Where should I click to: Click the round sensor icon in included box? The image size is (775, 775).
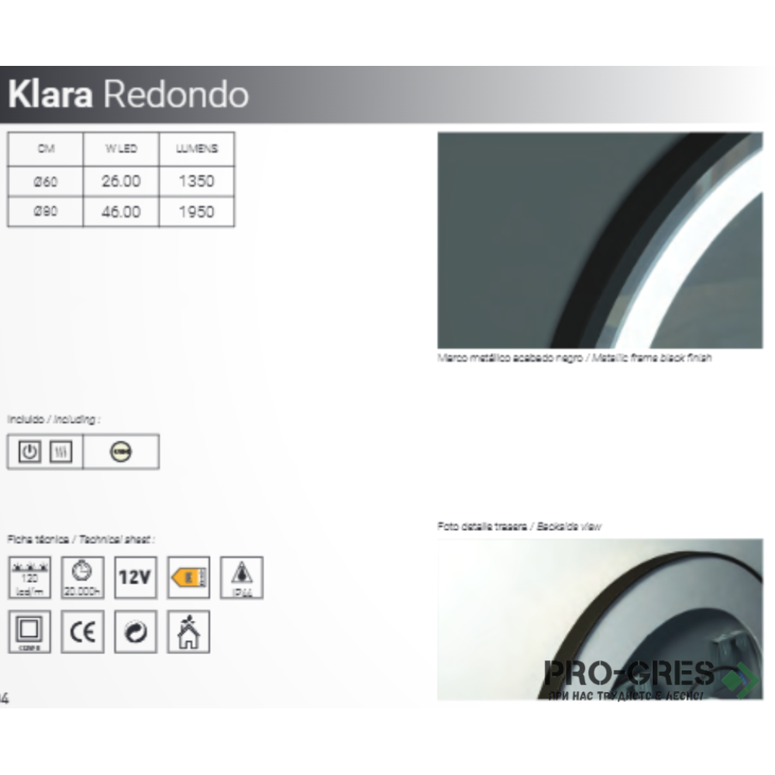121,452
